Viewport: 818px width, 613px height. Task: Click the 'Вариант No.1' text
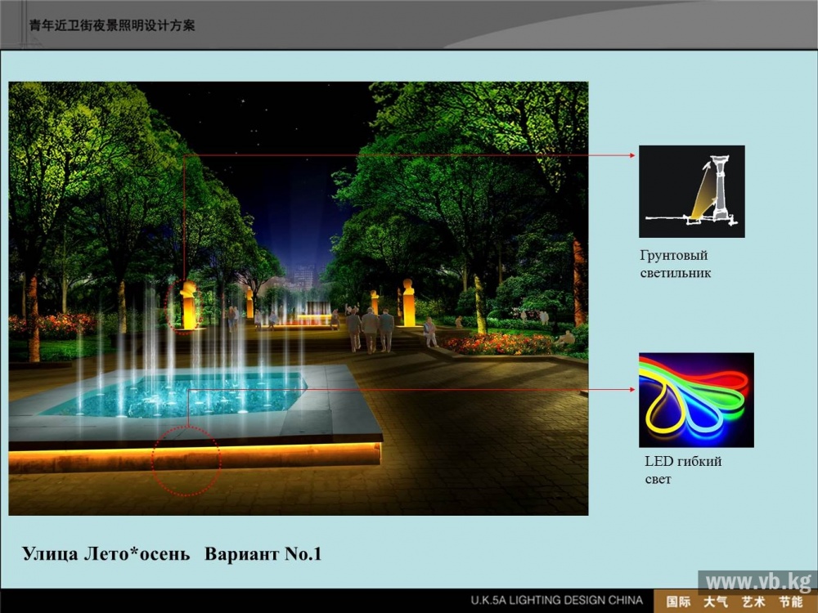(263, 553)
